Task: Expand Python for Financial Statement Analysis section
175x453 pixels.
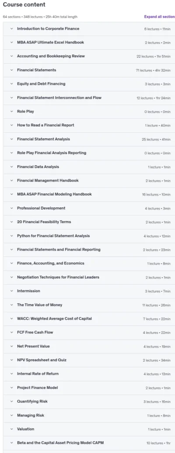Action: pyautogui.click(x=89, y=236)
